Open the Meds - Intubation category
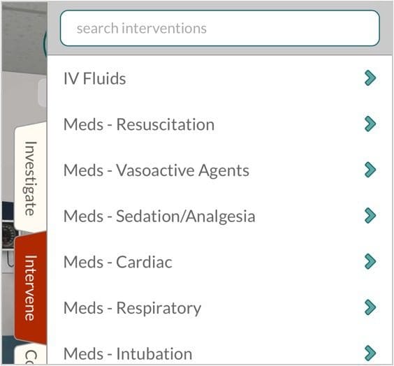 tap(219, 352)
